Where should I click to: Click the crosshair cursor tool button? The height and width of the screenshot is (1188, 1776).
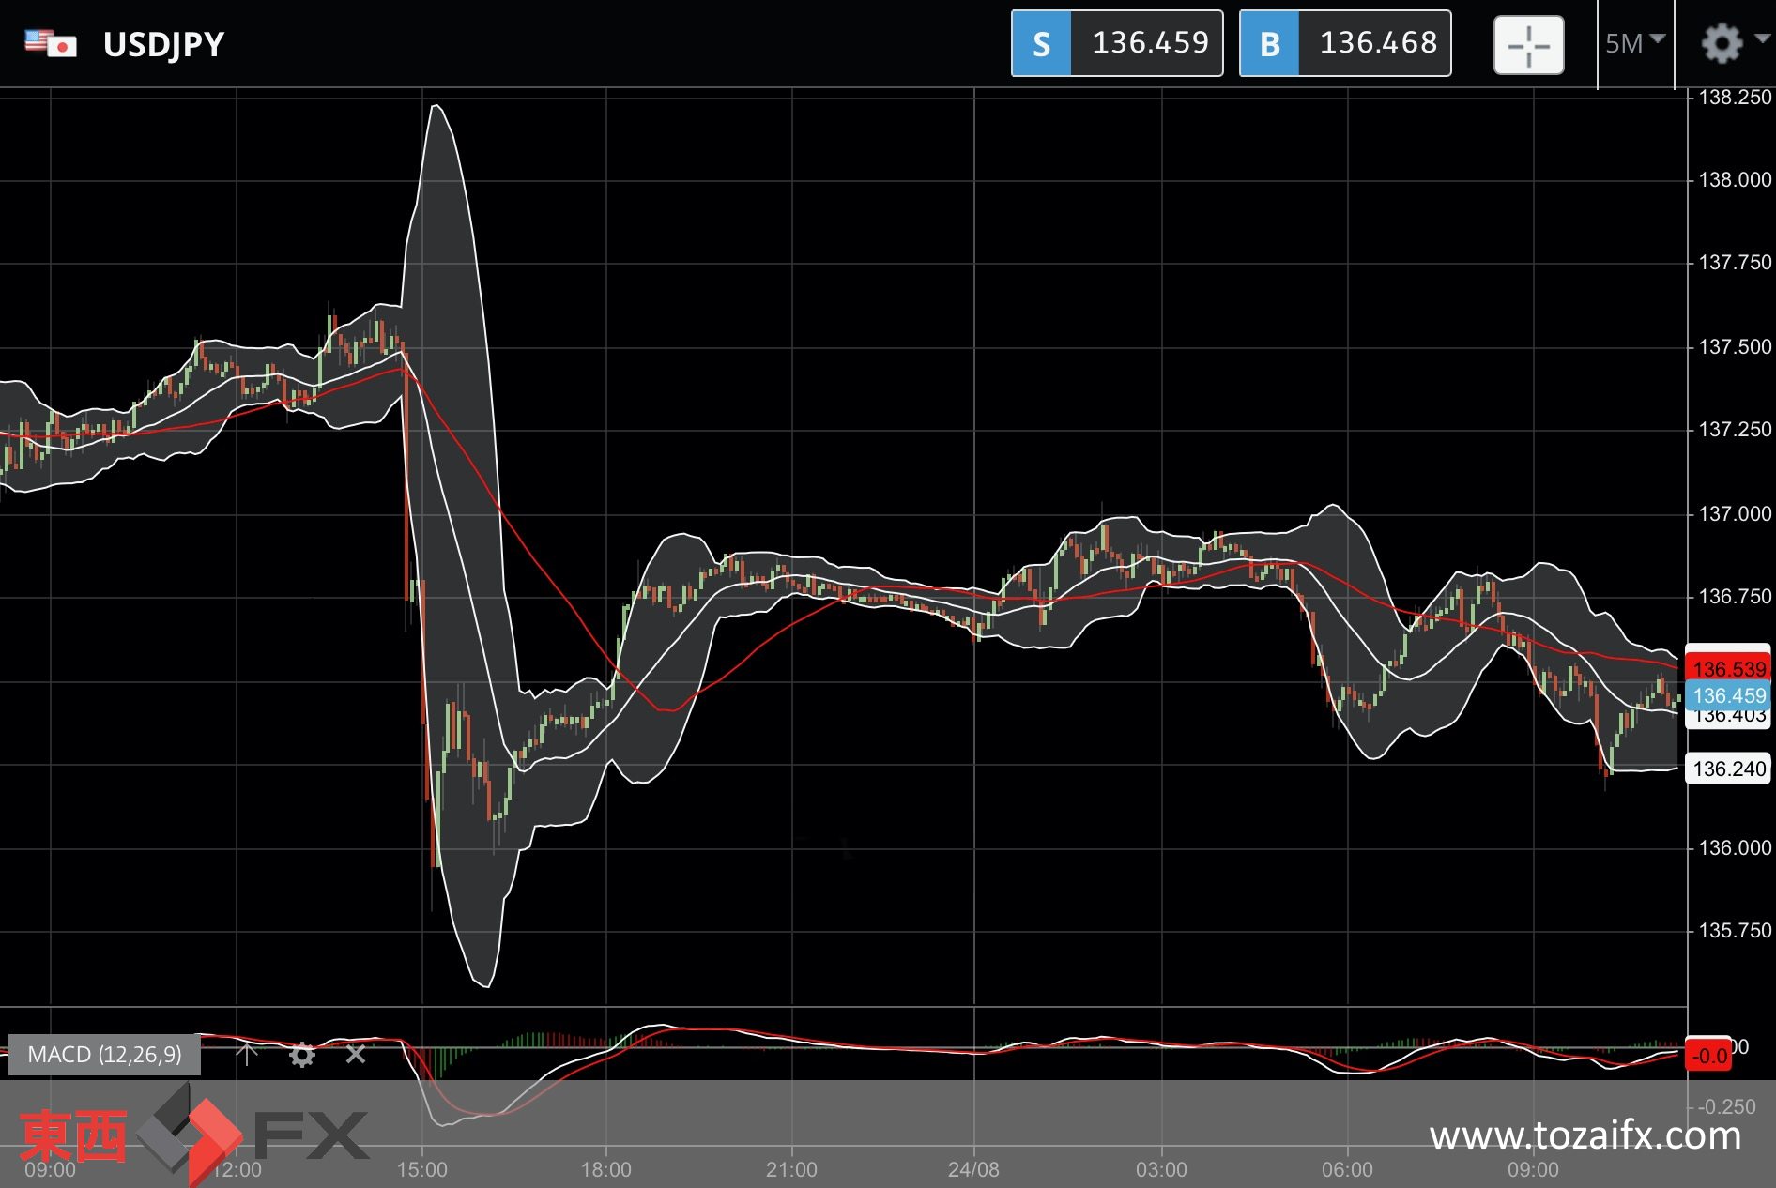(x=1528, y=44)
